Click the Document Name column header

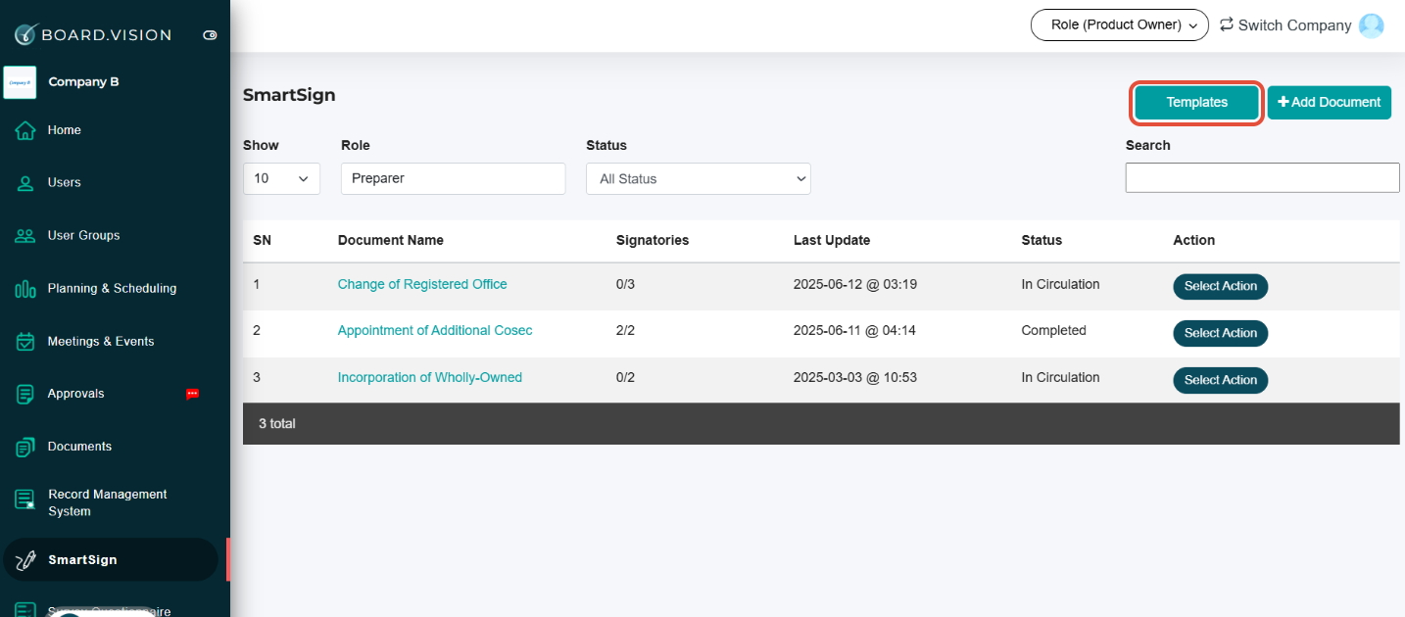391,240
